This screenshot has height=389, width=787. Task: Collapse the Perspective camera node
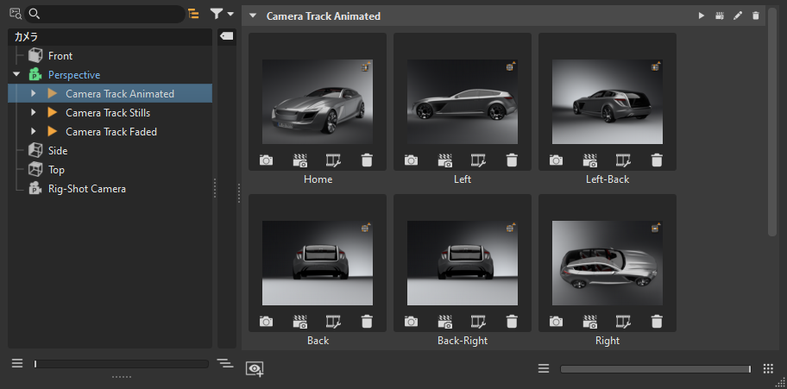[x=16, y=75]
